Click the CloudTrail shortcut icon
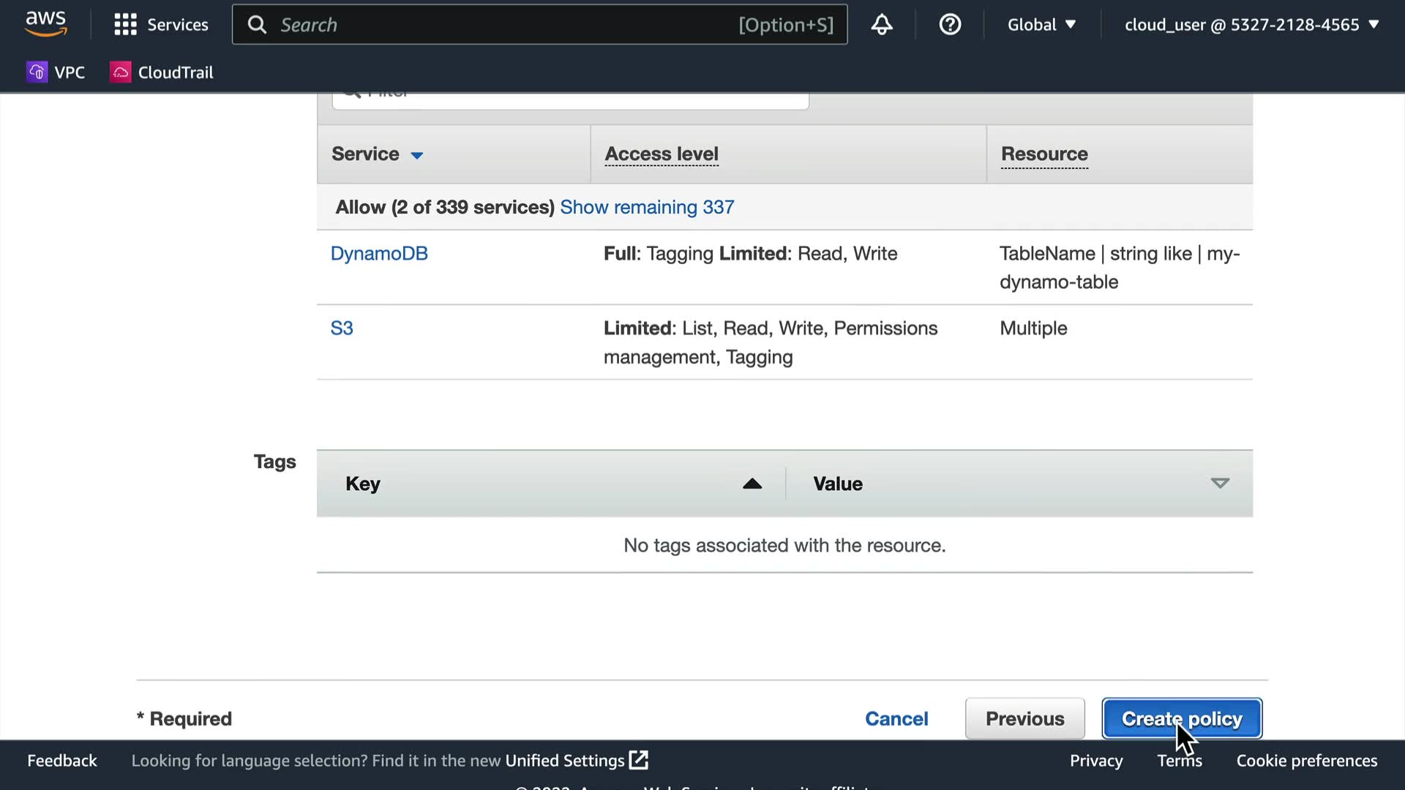The height and width of the screenshot is (790, 1405). coord(120,72)
